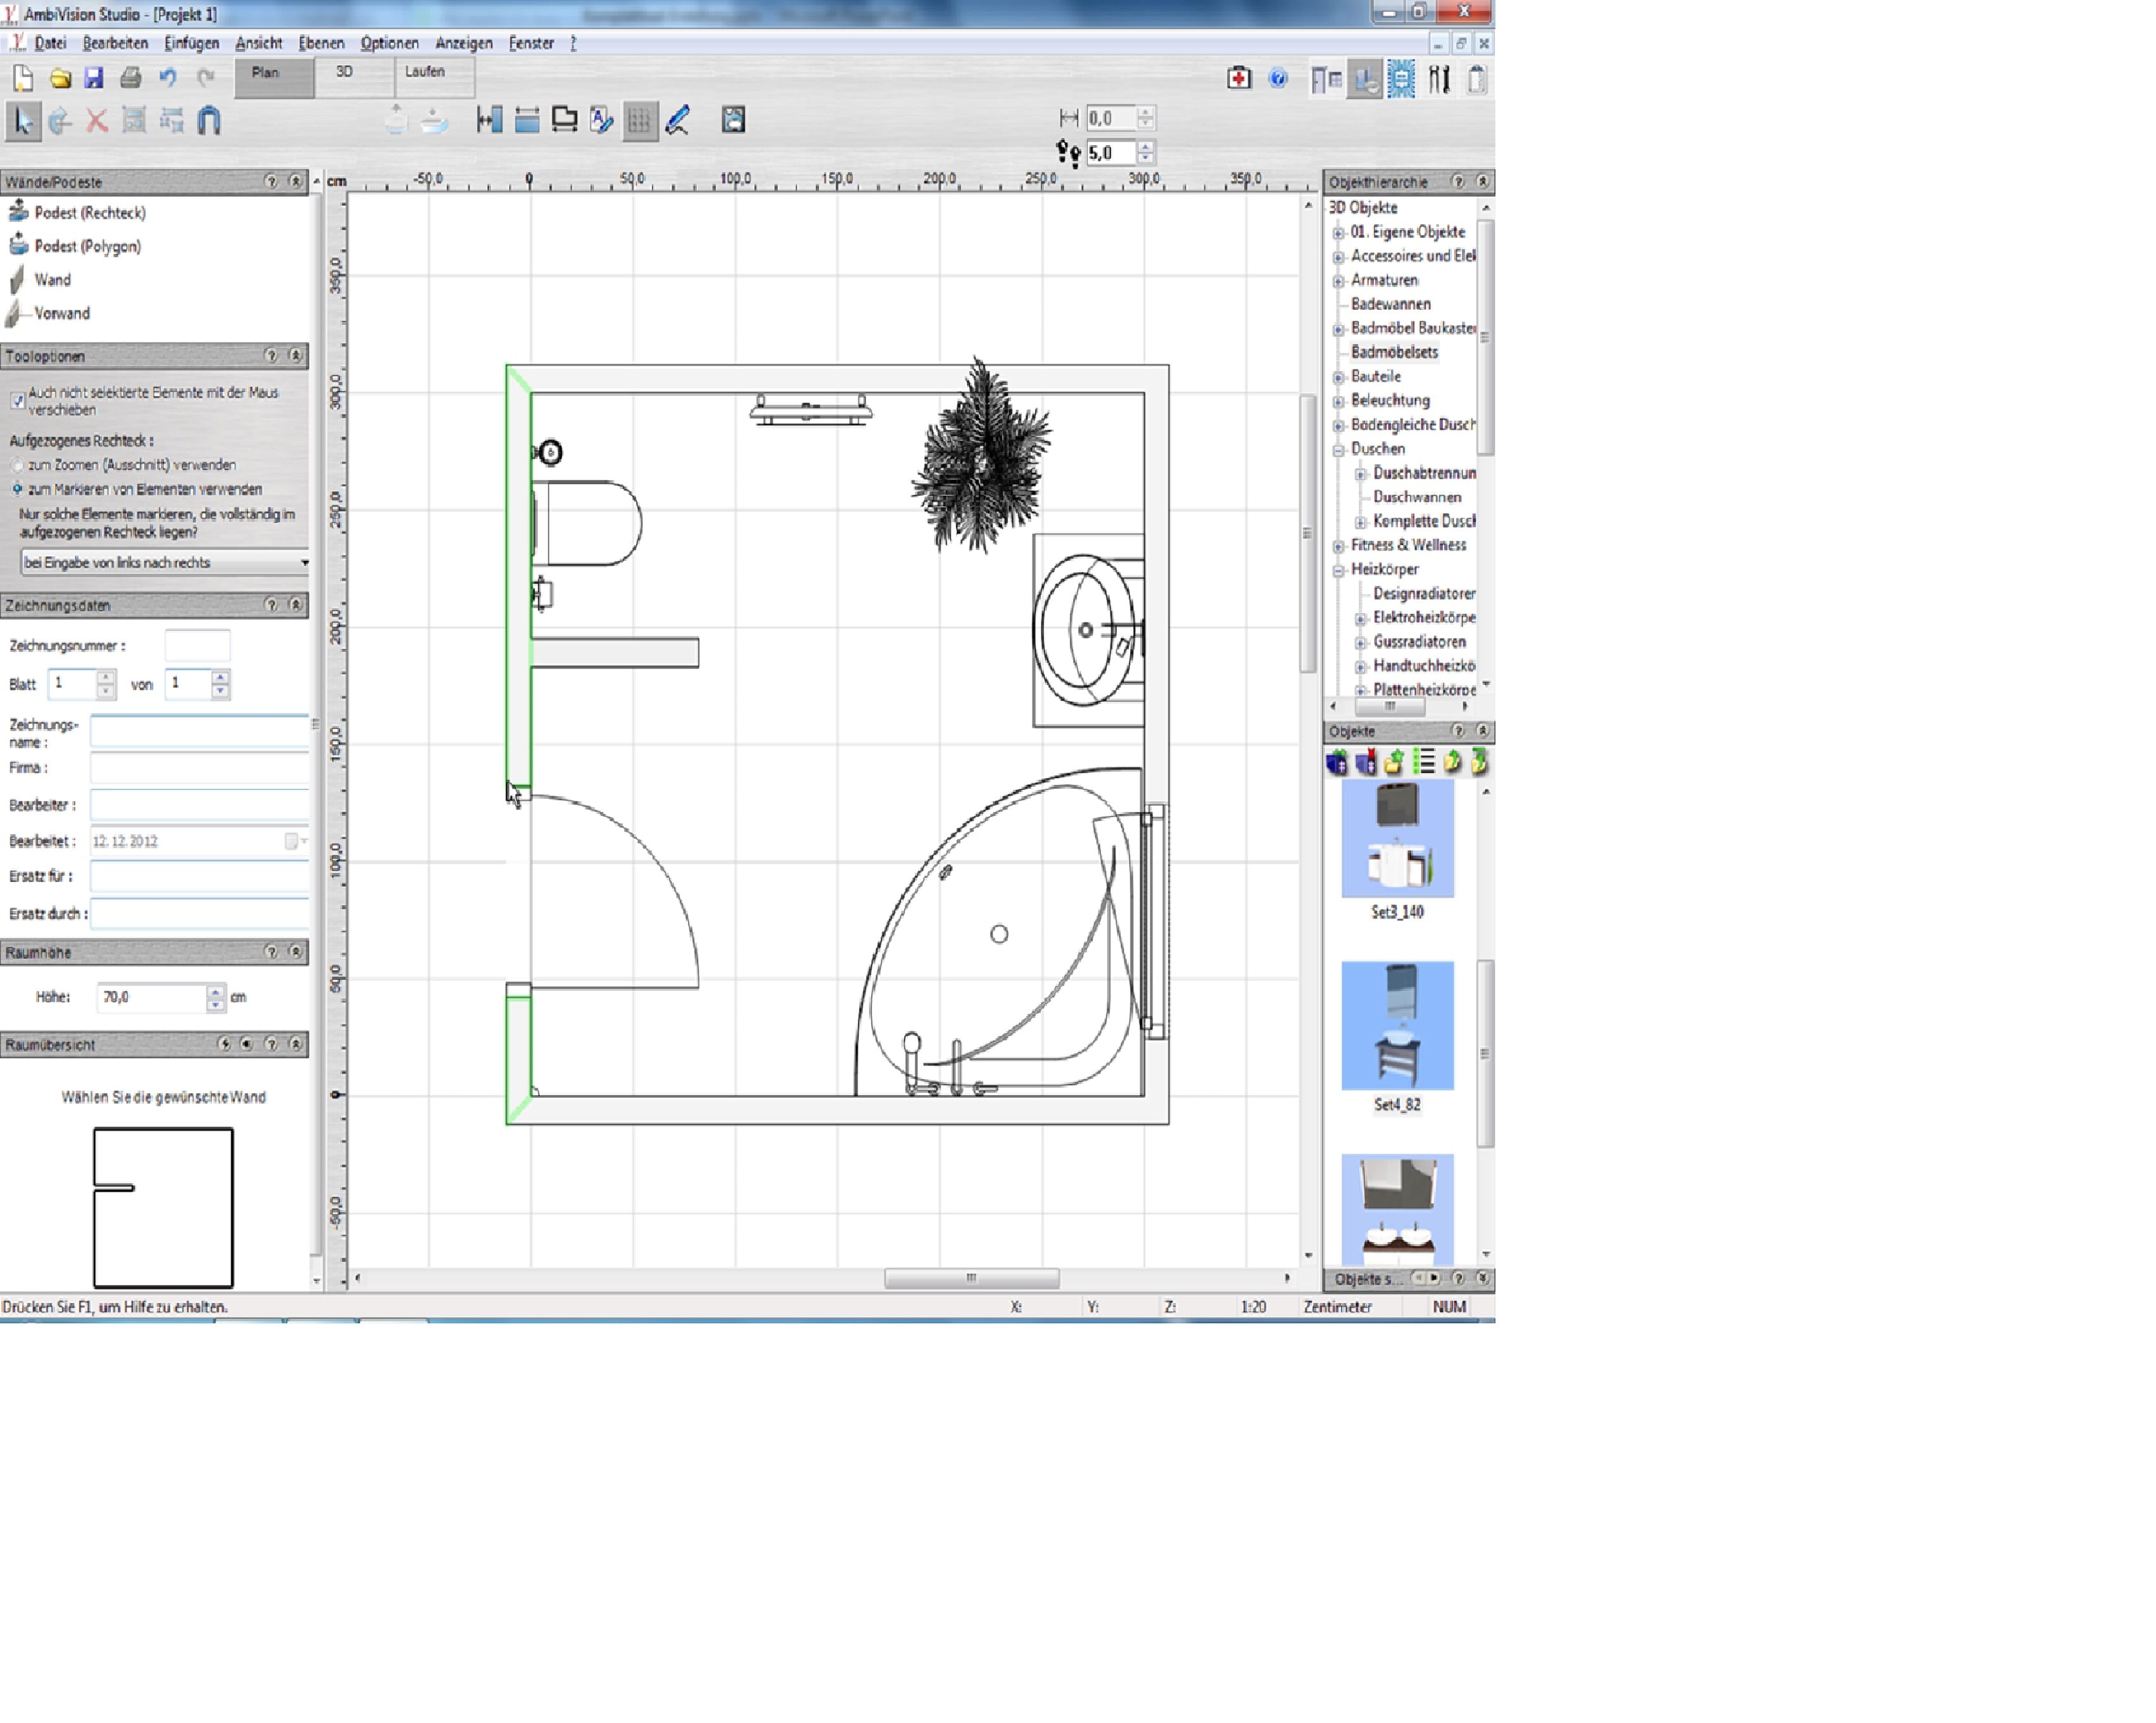Click the starred folder icon in Objekte panel

click(1394, 762)
